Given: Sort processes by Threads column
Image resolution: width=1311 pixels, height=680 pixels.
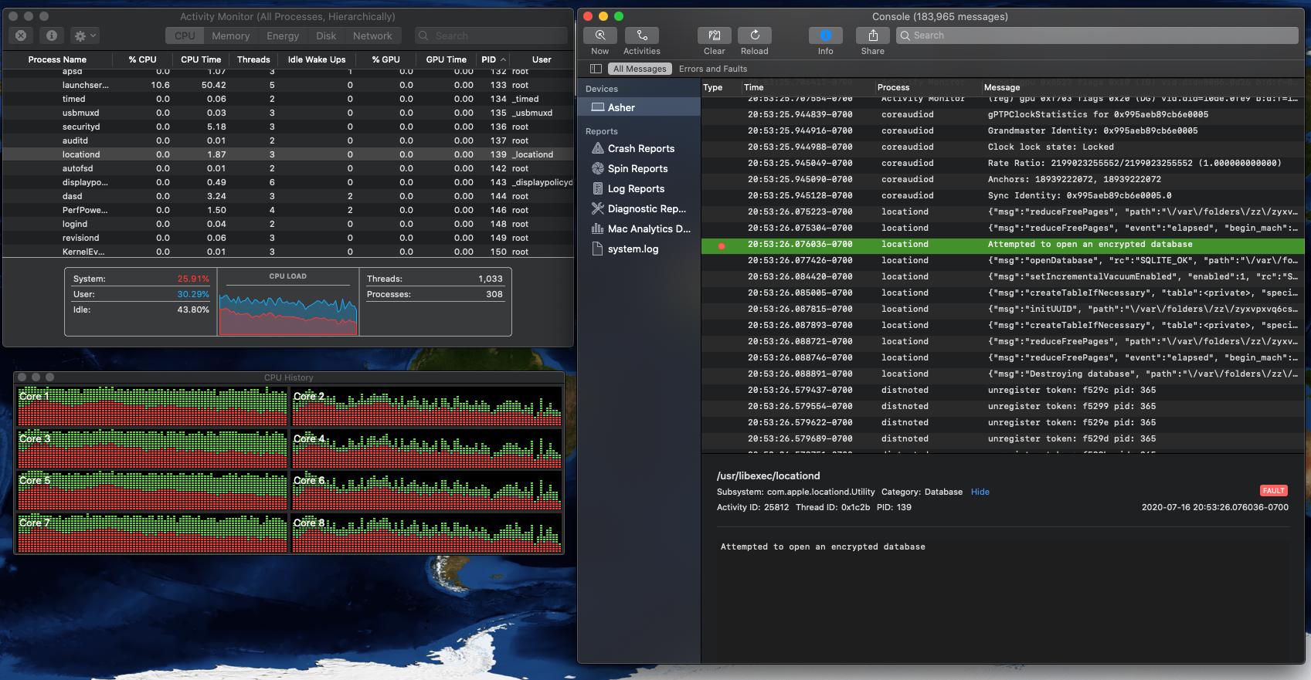Looking at the screenshot, I should tap(253, 59).
